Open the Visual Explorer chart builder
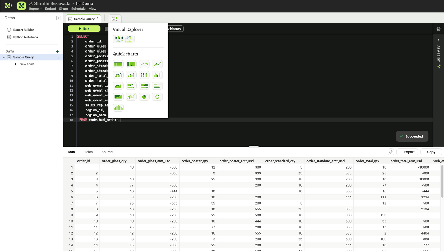 point(124,39)
